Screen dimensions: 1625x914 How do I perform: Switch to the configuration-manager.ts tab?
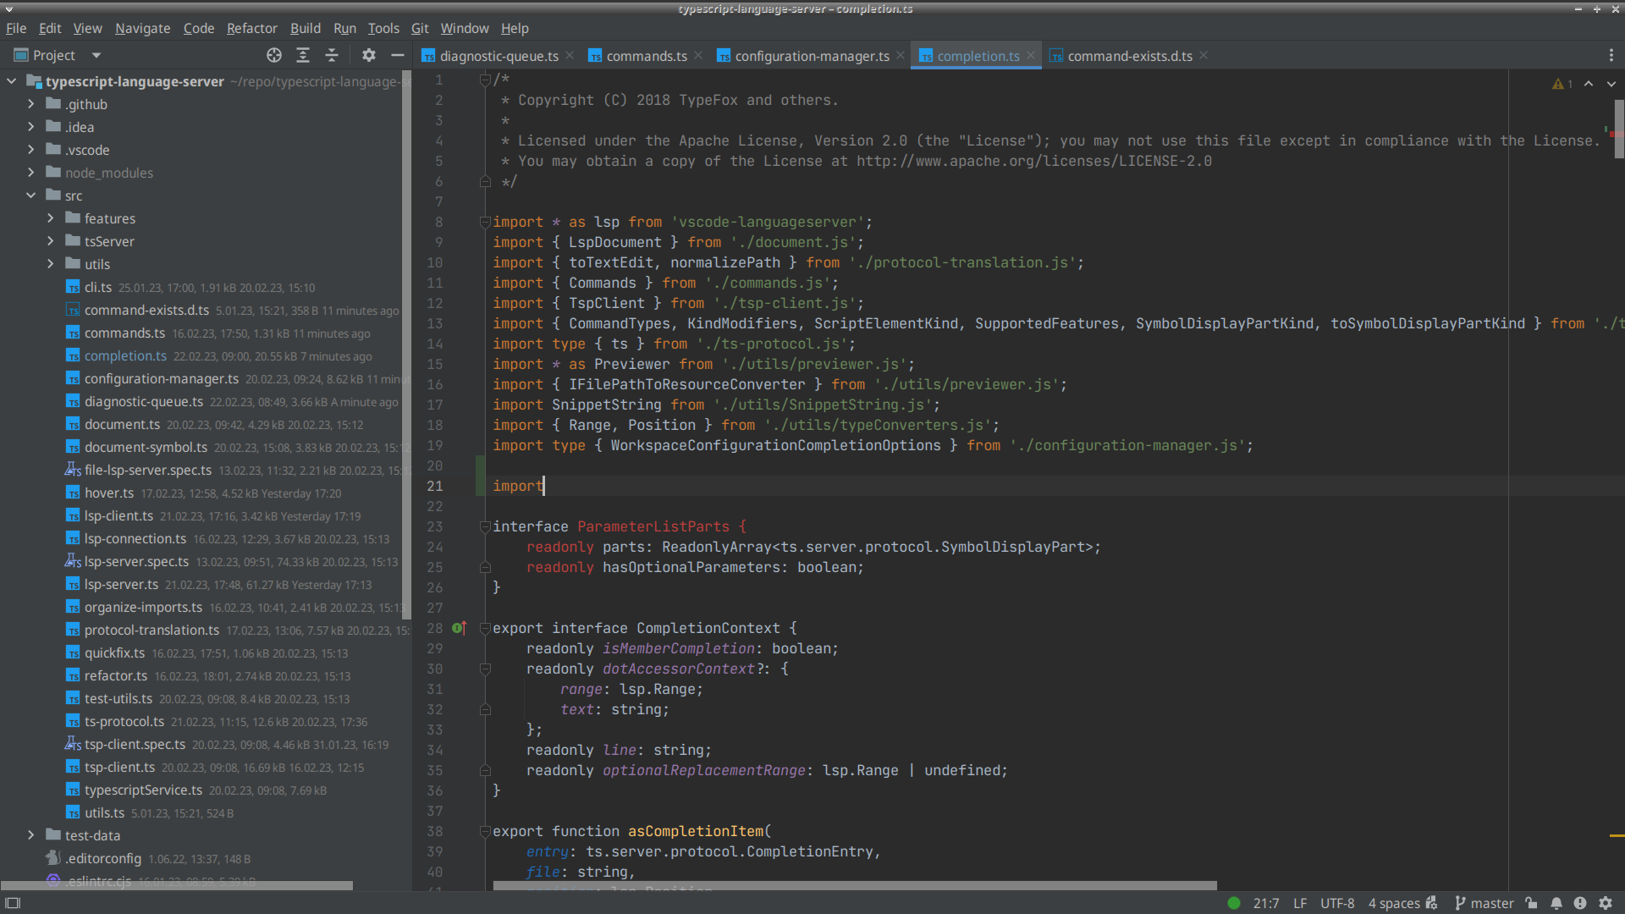812,56
